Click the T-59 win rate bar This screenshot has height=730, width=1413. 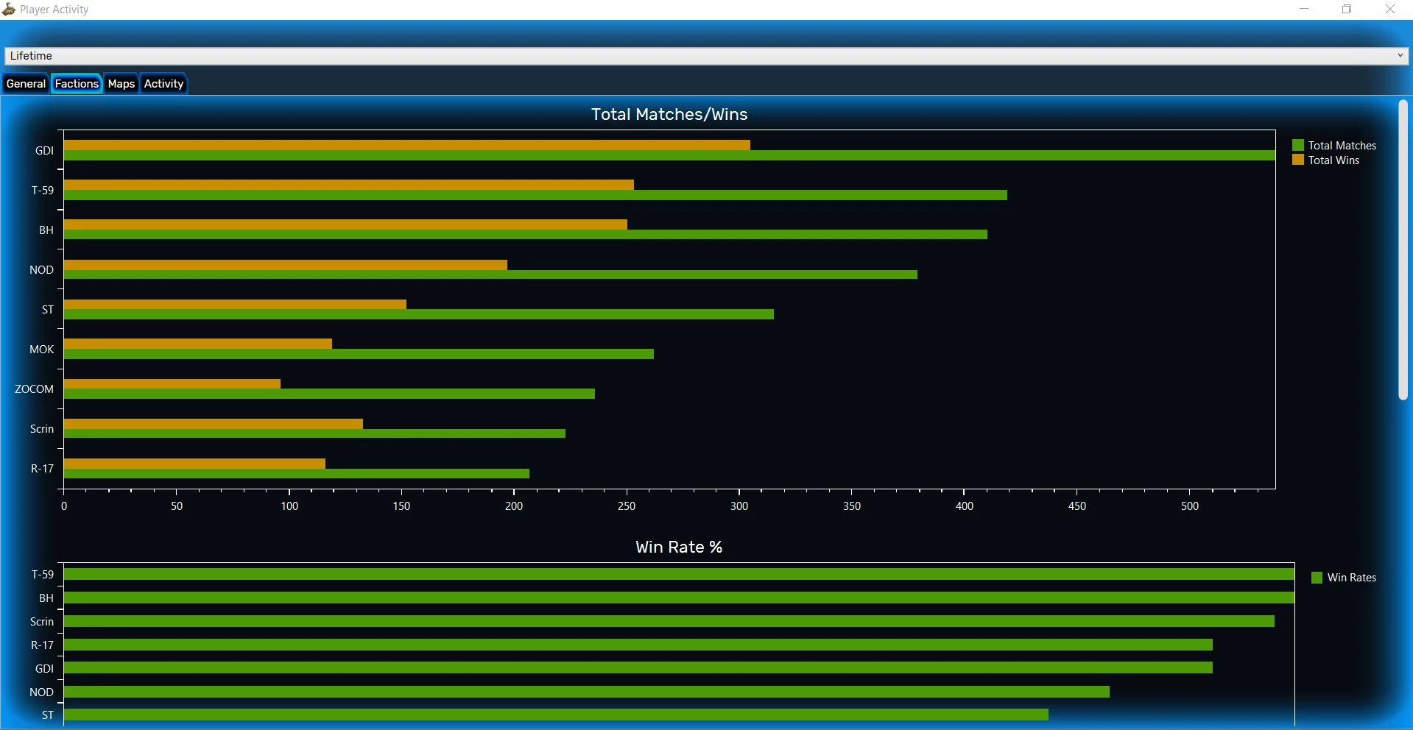pos(679,574)
